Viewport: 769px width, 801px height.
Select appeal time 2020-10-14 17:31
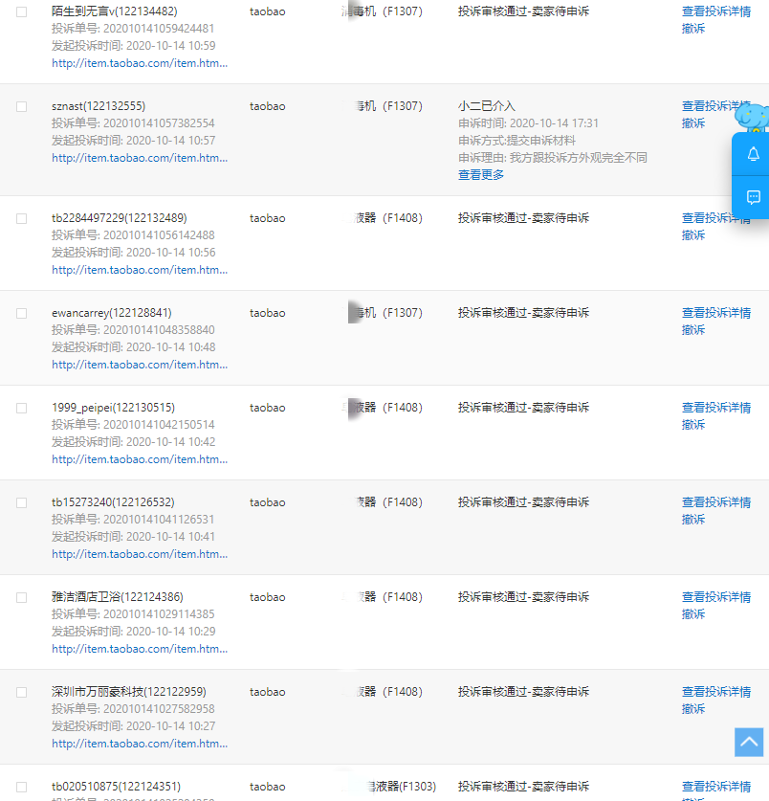[554, 123]
